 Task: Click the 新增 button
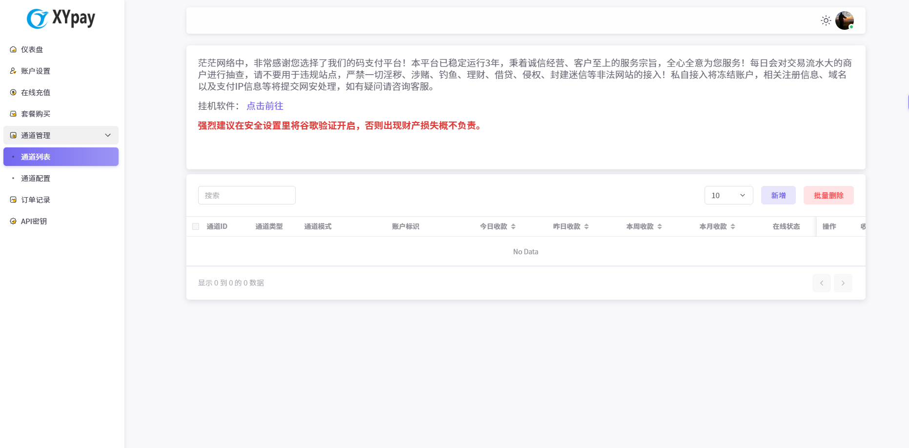coord(778,195)
